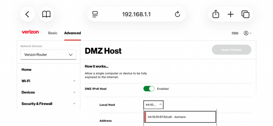Switch to the Basic tab
The height and width of the screenshot is (126, 273).
point(53,33)
